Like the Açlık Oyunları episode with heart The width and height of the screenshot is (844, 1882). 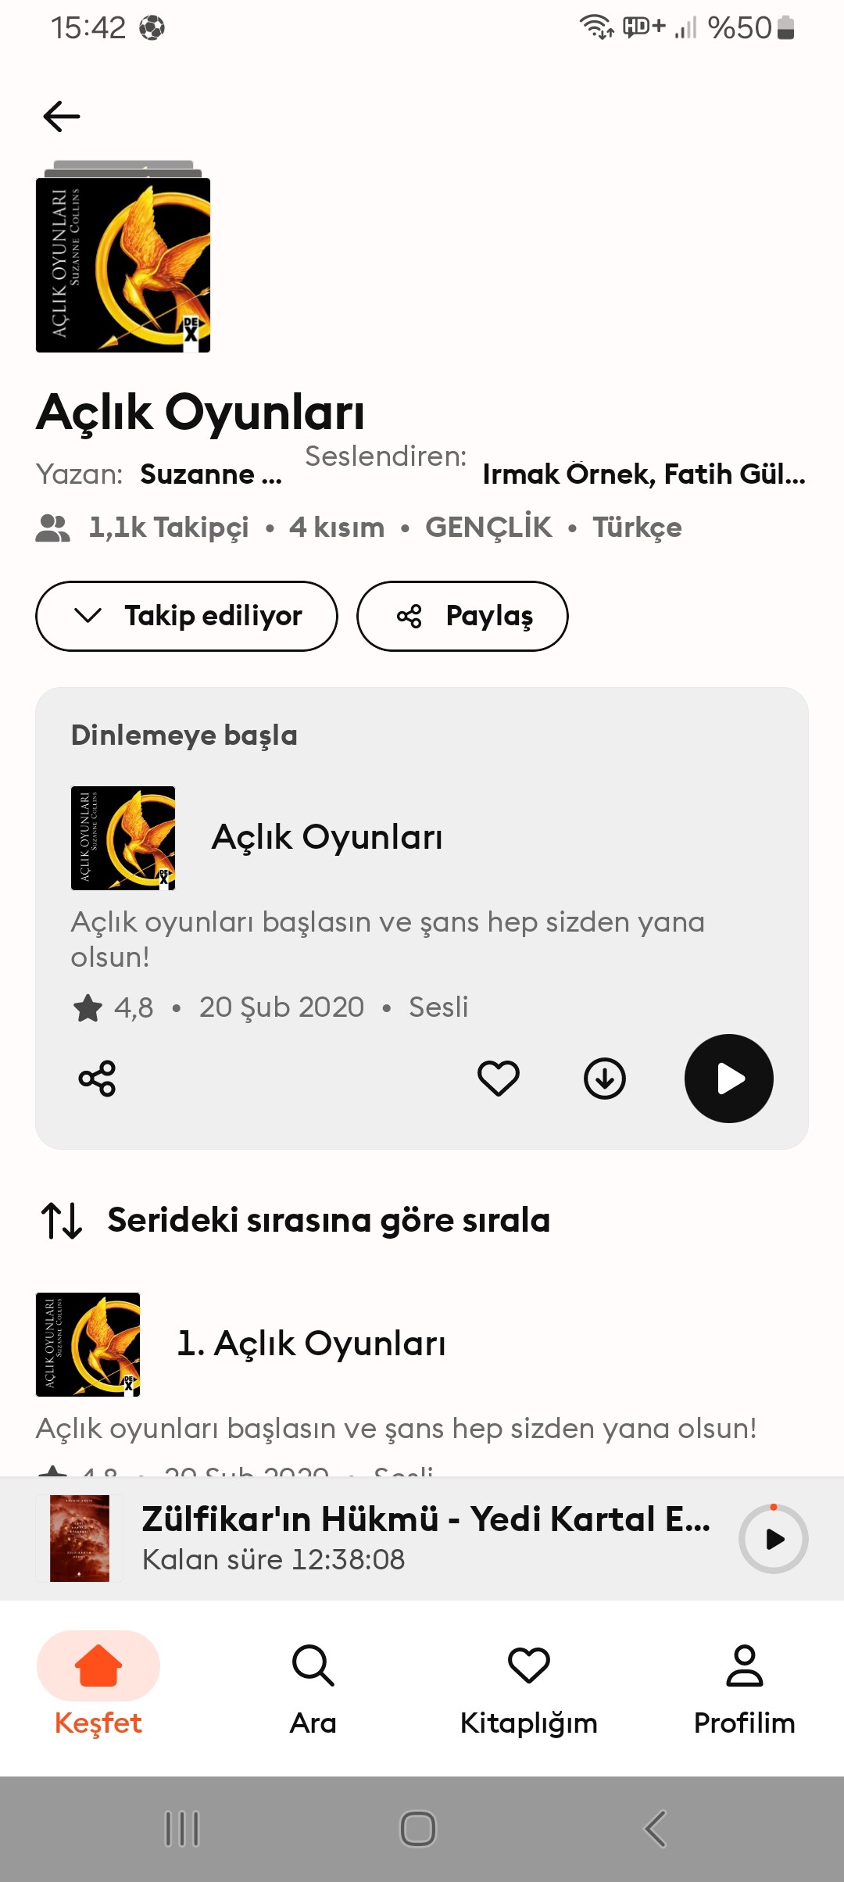point(498,1079)
